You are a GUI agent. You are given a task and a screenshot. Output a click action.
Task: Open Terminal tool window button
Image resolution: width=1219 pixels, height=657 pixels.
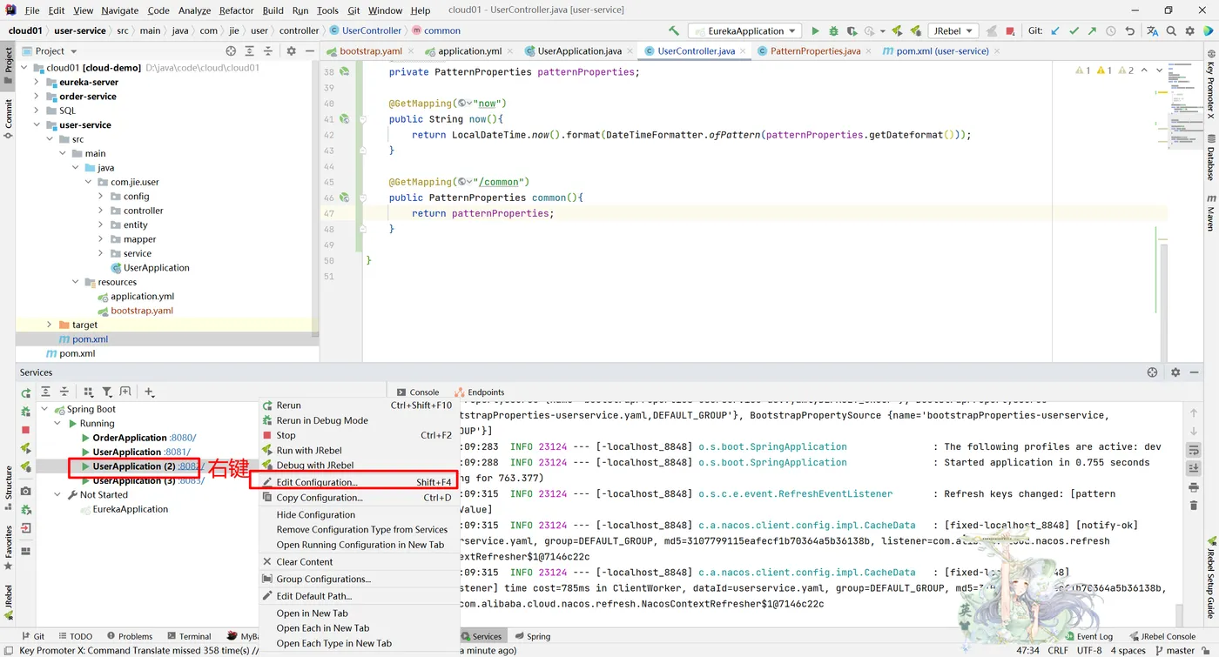click(x=188, y=636)
